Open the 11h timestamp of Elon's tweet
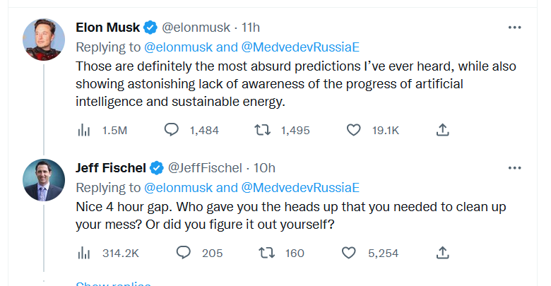Screen dimensions: 551x286 pos(251,28)
